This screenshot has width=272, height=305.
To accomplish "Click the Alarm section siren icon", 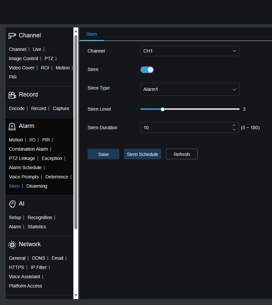I will [12, 126].
